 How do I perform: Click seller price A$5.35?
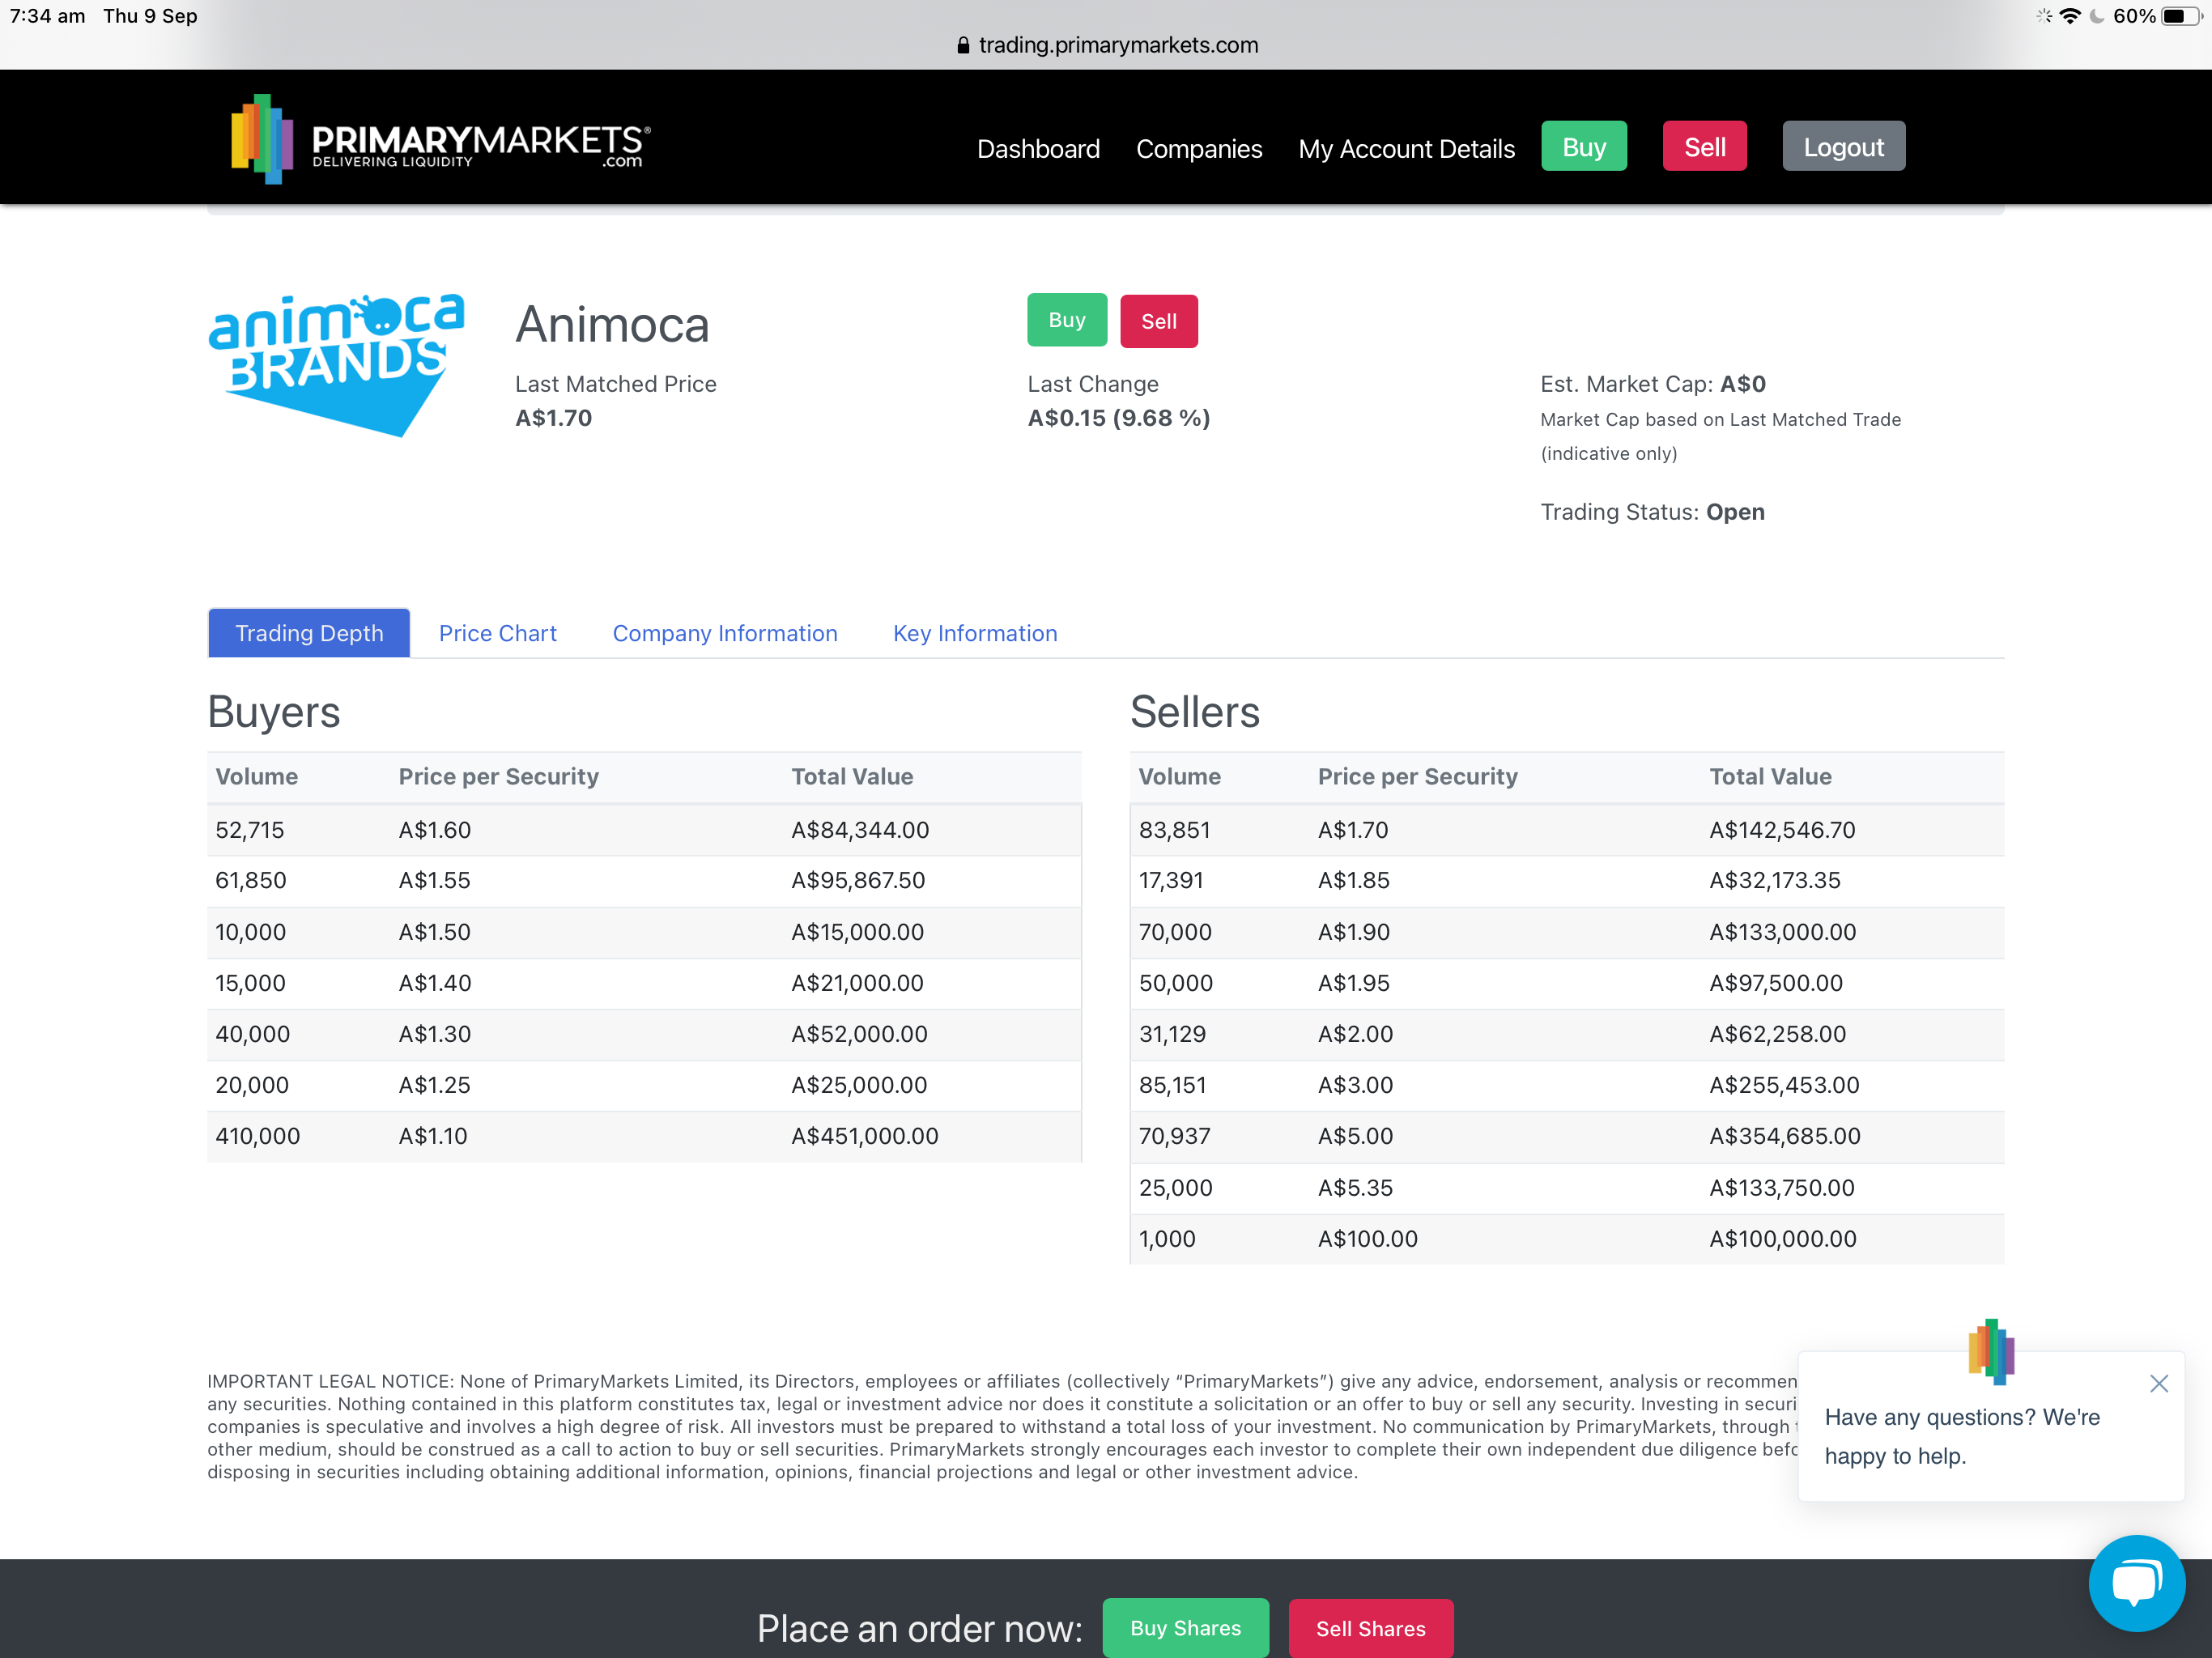(1355, 1187)
